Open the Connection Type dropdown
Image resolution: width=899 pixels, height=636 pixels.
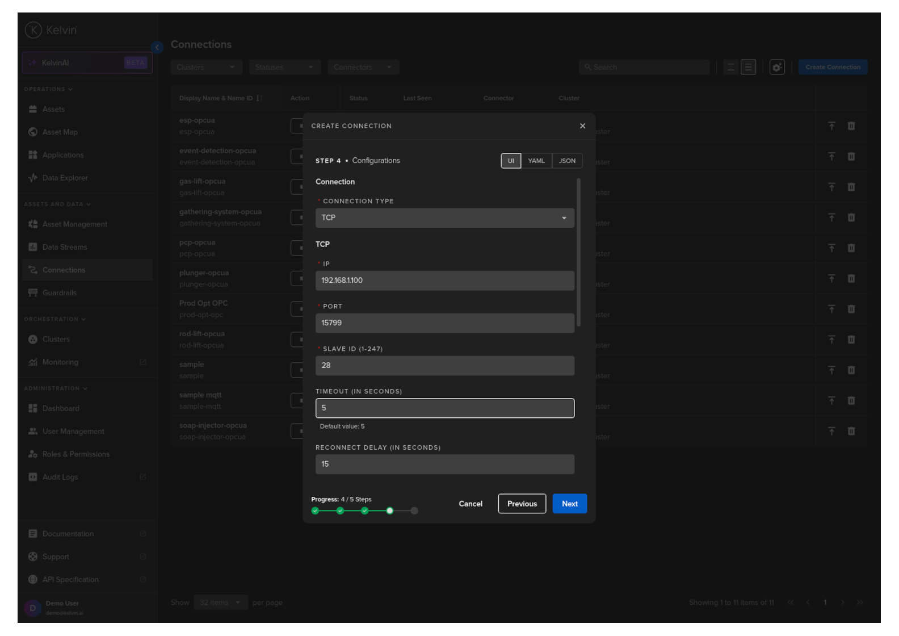pyautogui.click(x=444, y=218)
